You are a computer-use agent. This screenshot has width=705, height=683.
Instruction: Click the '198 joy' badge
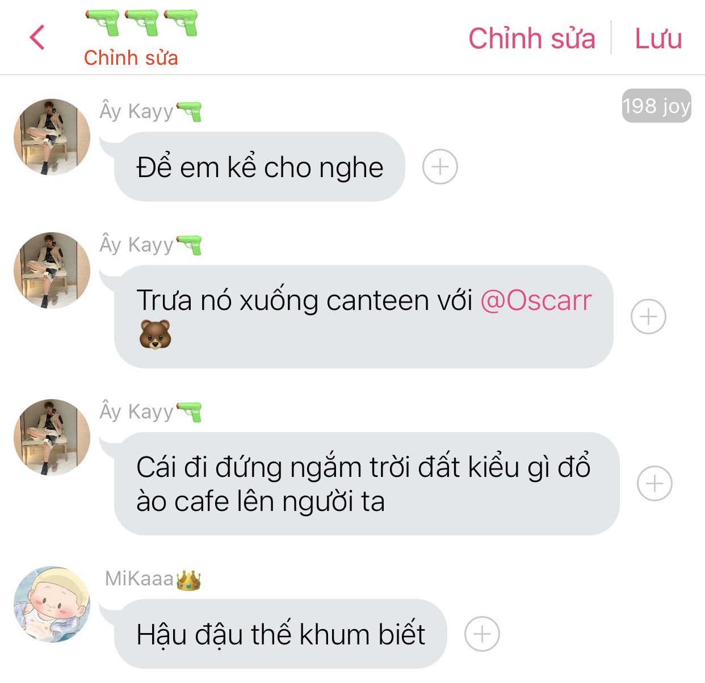coord(656,106)
